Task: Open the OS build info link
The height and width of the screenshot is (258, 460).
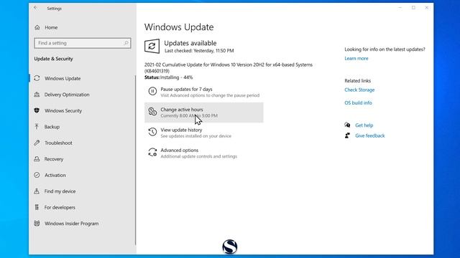Action: tap(358, 102)
